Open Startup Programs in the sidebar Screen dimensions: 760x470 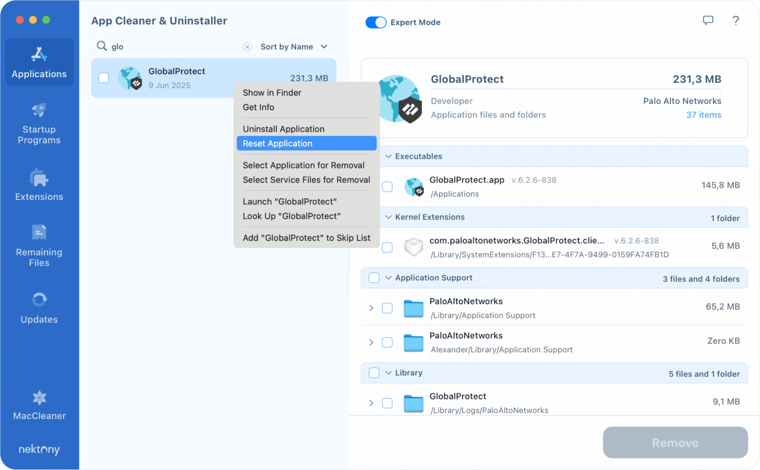38,122
